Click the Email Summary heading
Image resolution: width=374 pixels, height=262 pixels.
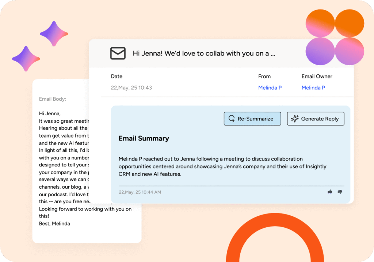144,138
